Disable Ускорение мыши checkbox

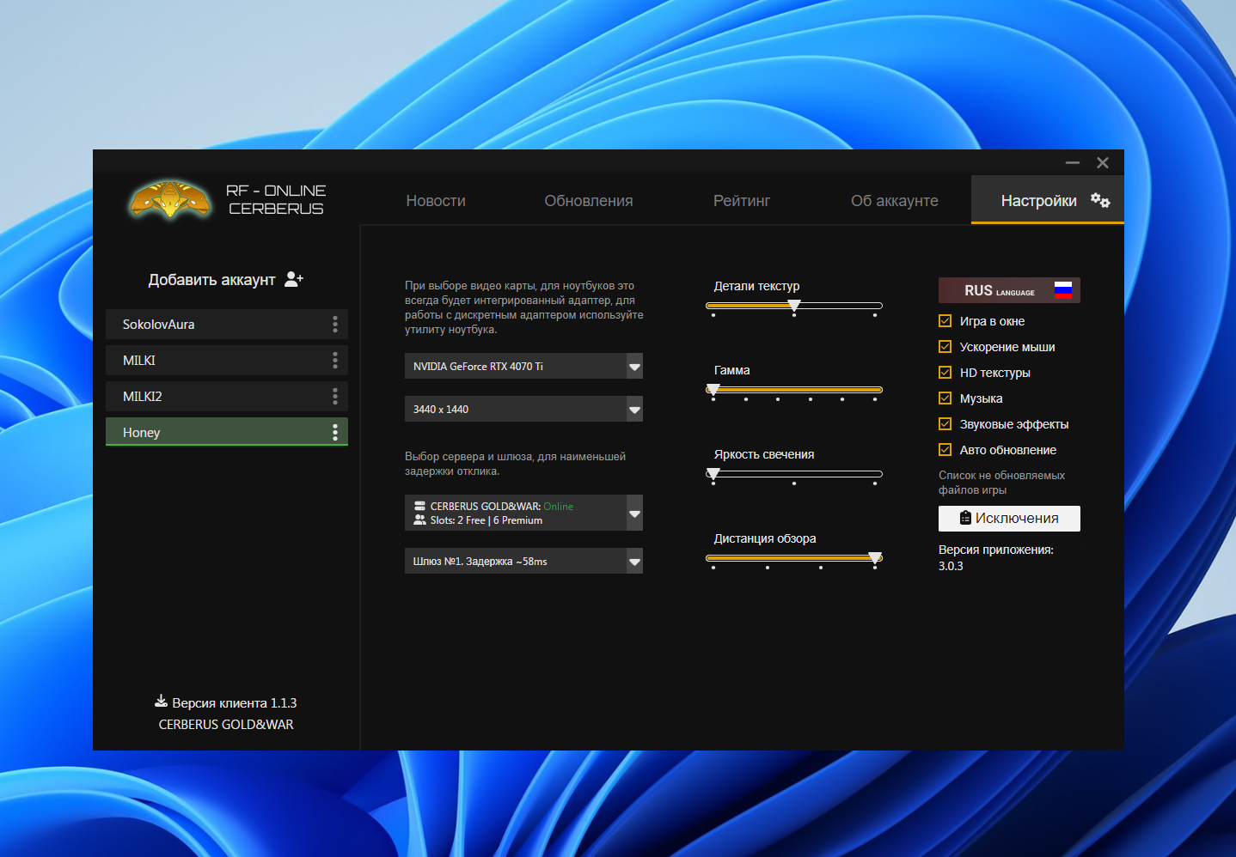coord(945,347)
